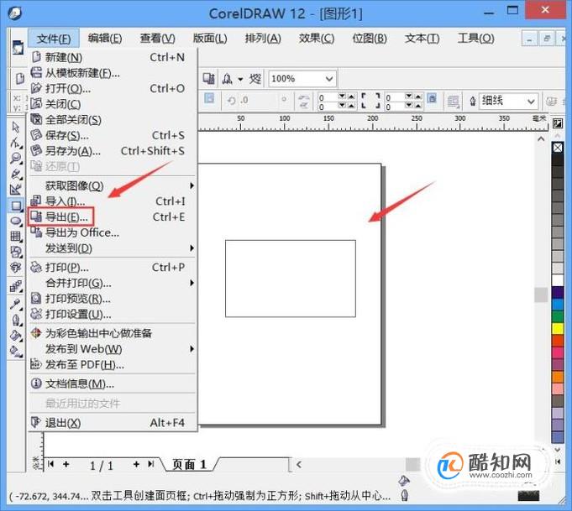
Task: Select the Basic shapes tool
Action: pyautogui.click(x=15, y=253)
